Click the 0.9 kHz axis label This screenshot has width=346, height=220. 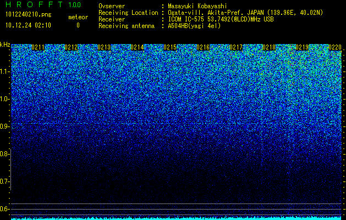(x=4, y=127)
